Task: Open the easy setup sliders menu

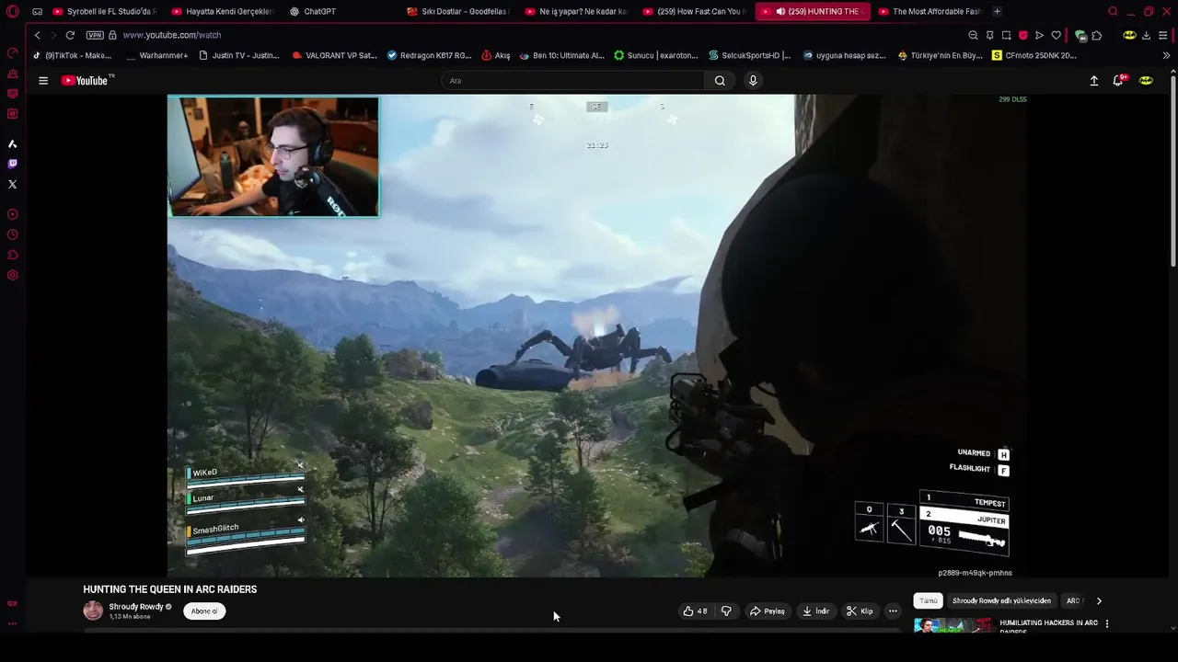Action: 1163,35
